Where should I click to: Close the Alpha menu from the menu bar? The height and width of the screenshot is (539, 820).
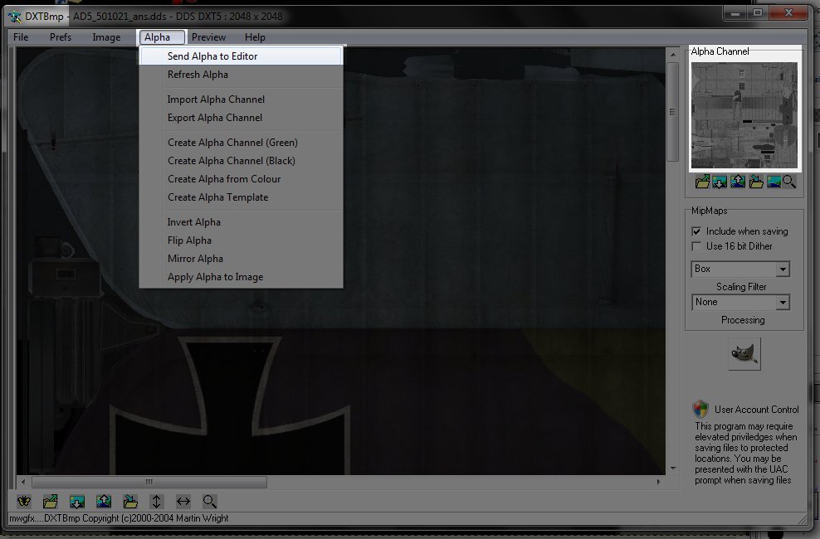161,37
